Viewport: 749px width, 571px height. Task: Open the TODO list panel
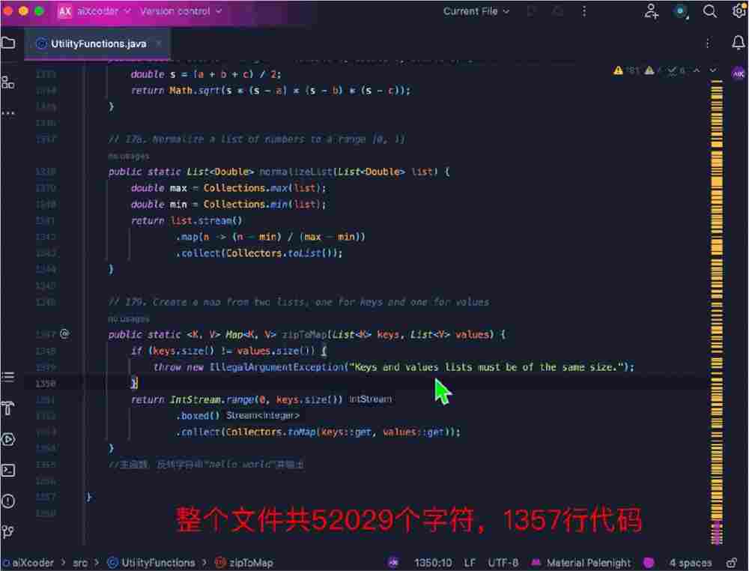pos(10,377)
